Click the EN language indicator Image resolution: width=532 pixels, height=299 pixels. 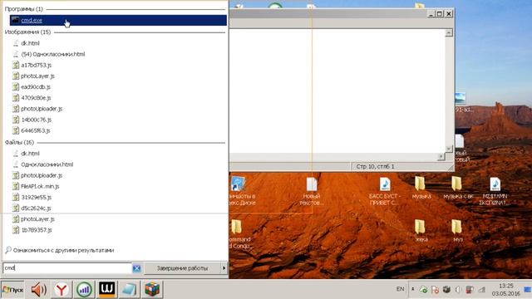tap(401, 289)
